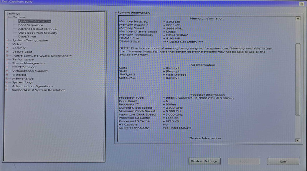Select the POST Behavior category
This screenshot has height=171, width=307.
tap(24, 67)
